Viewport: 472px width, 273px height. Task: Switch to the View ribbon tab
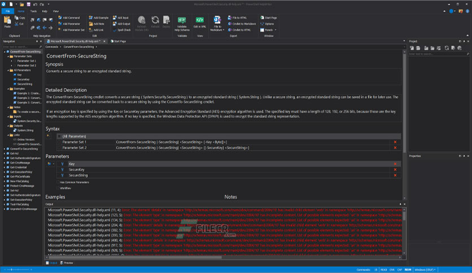click(x=56, y=11)
